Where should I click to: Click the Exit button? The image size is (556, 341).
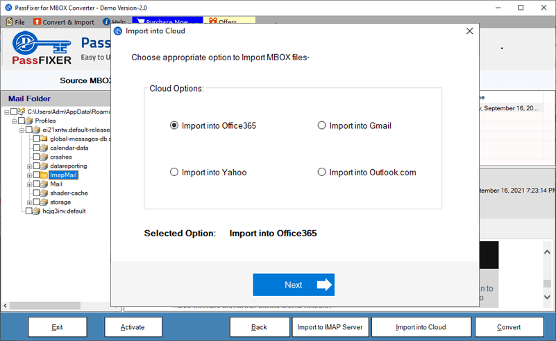[x=58, y=327]
